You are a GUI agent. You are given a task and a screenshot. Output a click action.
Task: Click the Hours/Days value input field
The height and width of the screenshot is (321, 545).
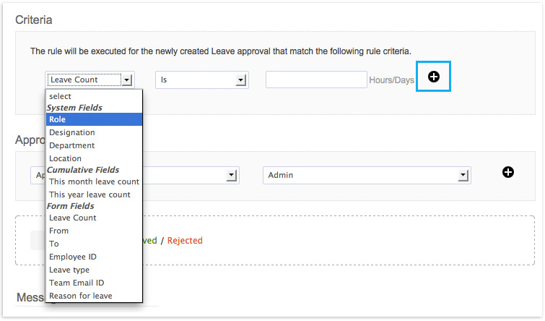click(316, 80)
